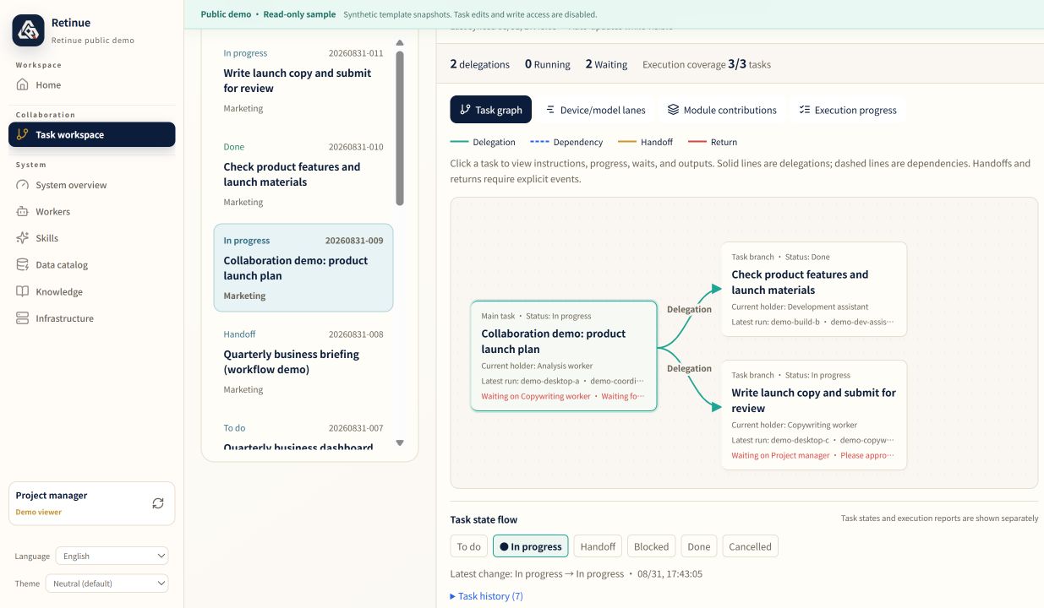The image size is (1044, 608).
Task: Click the Data catalog database icon
Action: coord(22,265)
